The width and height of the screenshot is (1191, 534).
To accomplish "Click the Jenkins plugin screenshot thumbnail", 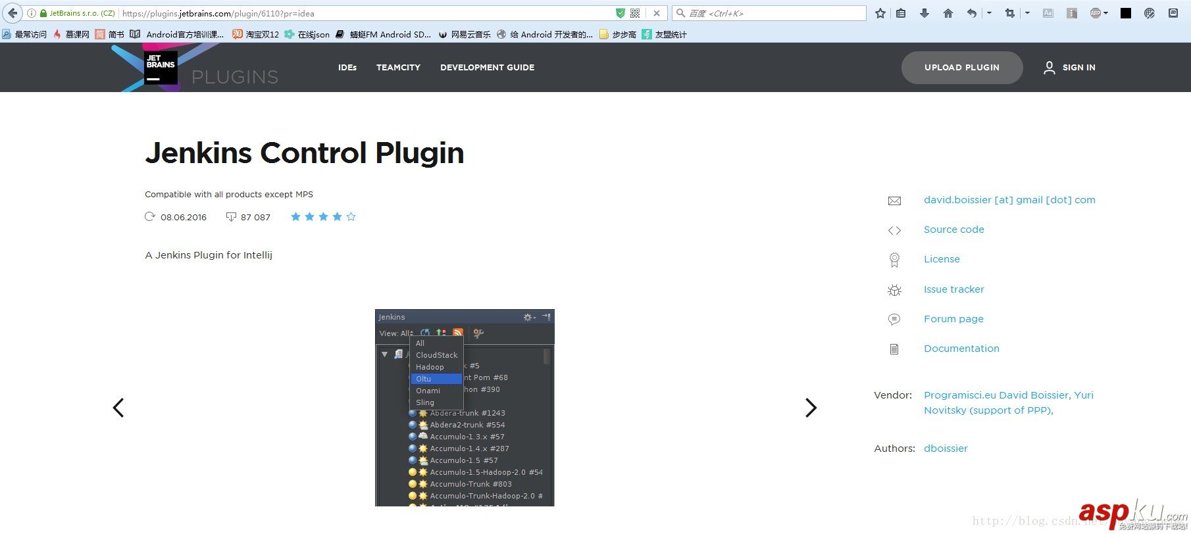I will point(465,408).
